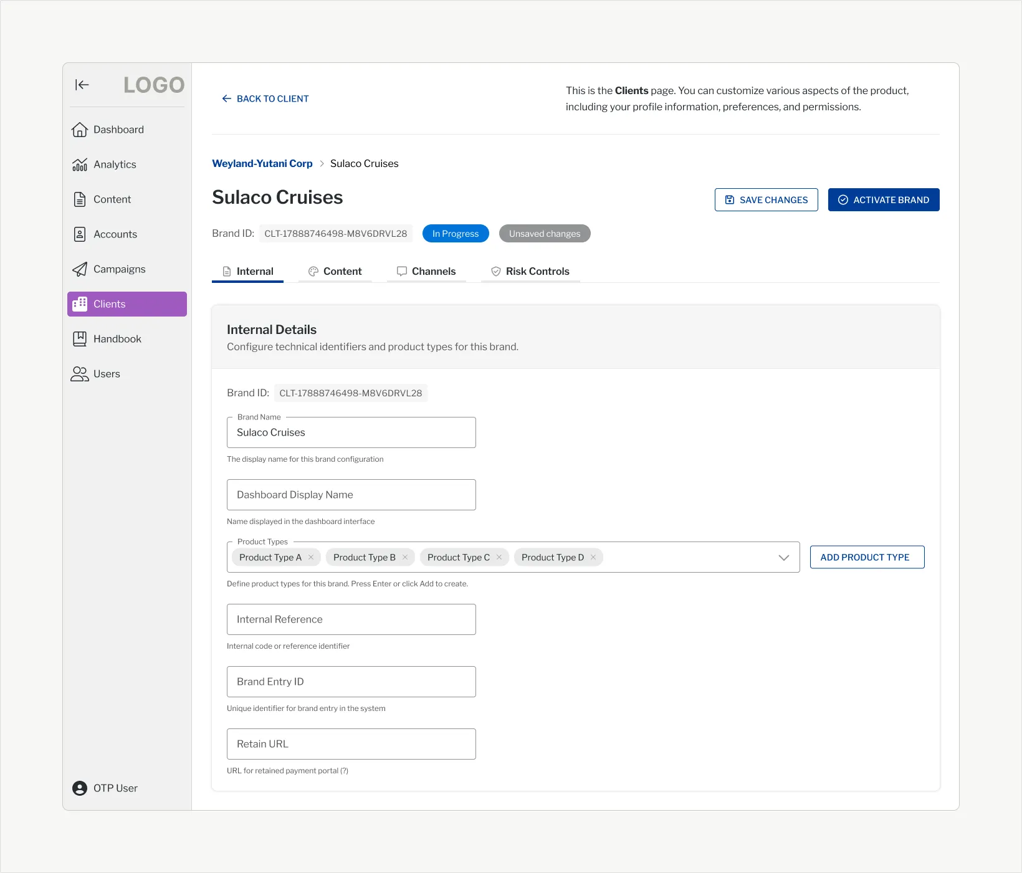Follow the Back to Client link

tap(265, 98)
